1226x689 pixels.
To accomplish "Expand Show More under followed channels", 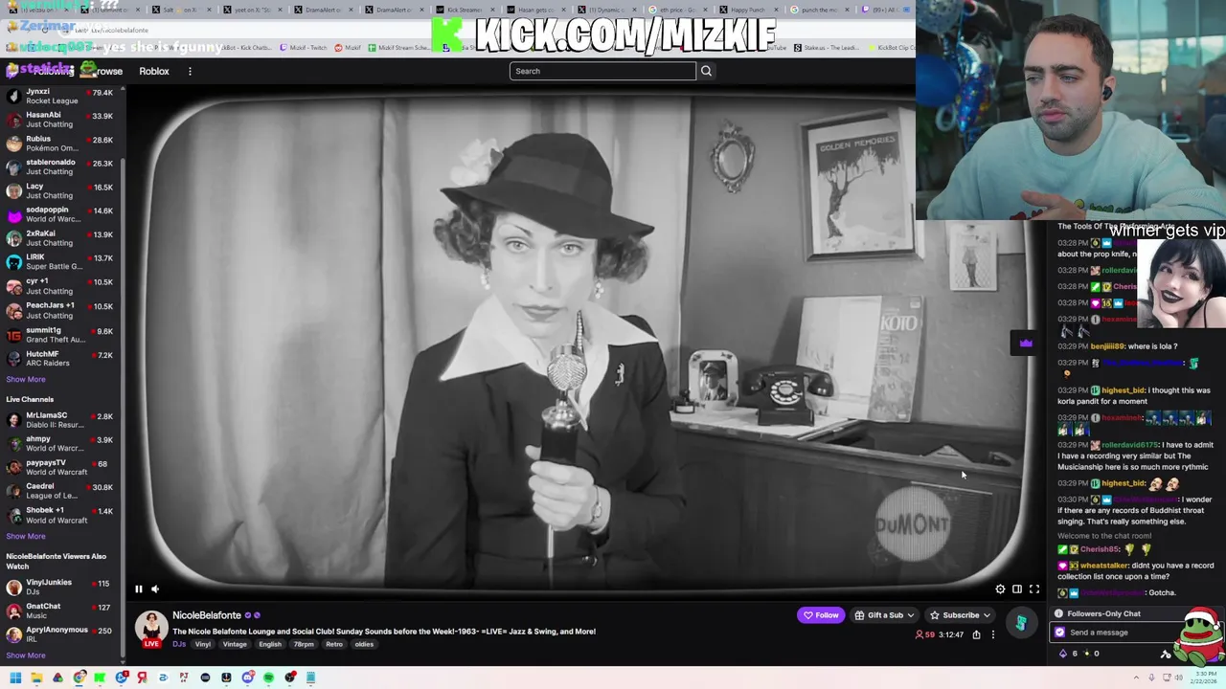I will 26,379.
